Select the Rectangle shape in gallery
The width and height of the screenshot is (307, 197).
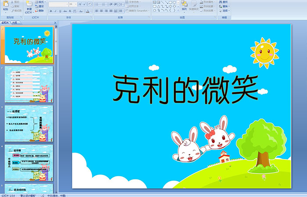(170, 2)
